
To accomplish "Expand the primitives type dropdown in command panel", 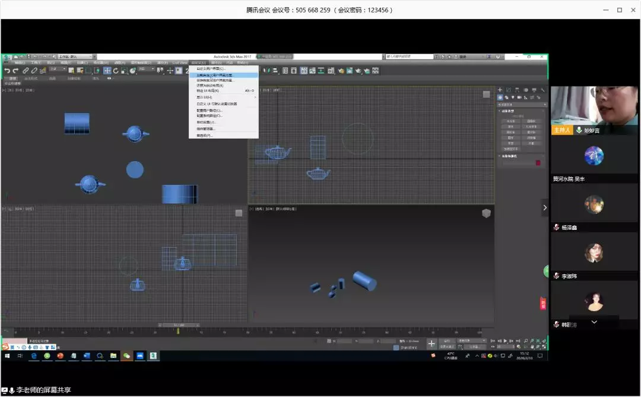I will tap(522, 104).
